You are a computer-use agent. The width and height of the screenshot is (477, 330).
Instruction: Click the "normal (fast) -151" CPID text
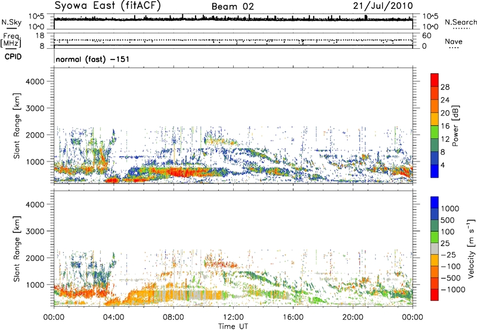point(92,59)
